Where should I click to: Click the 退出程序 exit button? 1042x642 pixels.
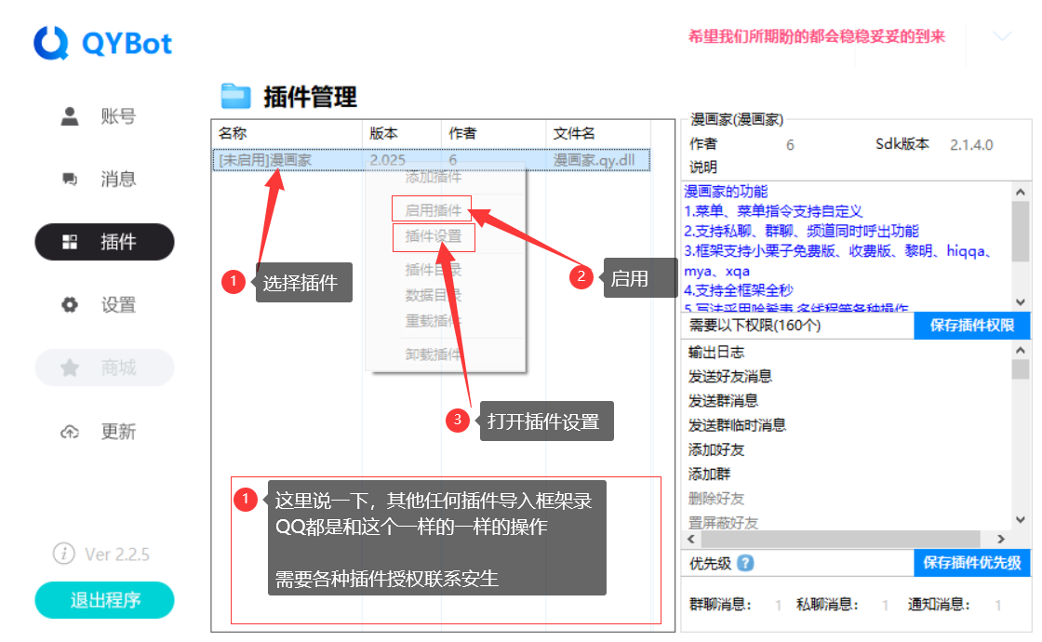click(104, 600)
